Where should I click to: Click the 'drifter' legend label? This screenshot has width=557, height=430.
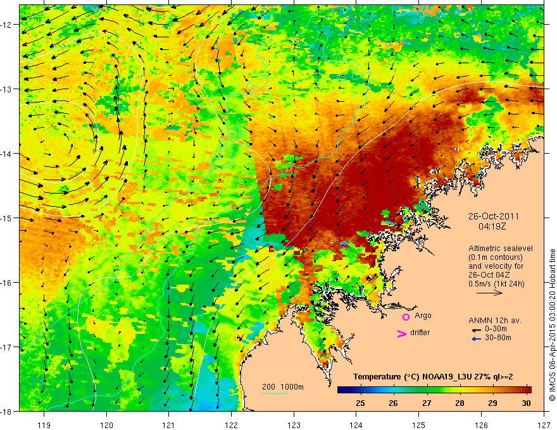[420, 333]
